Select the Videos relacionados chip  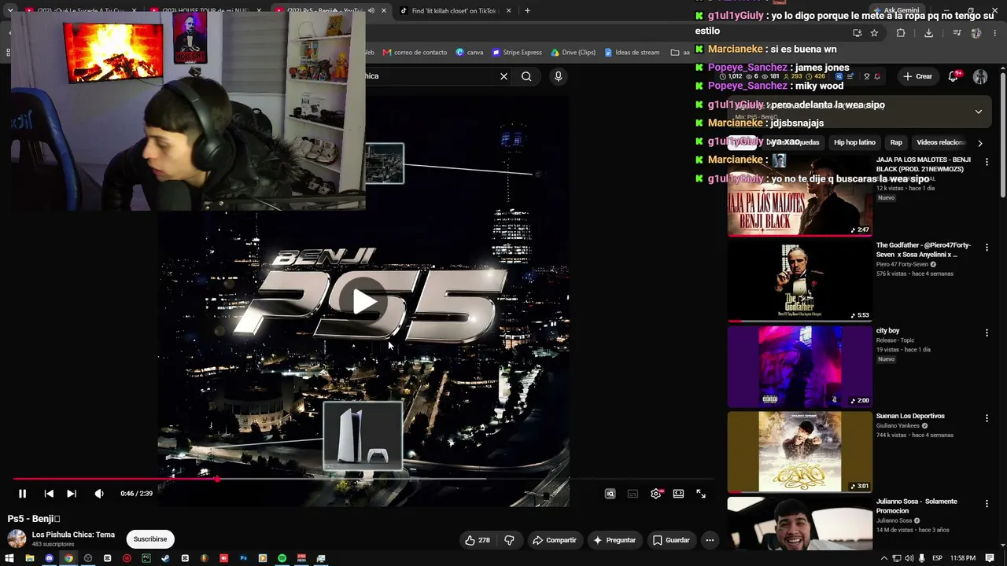click(x=940, y=142)
